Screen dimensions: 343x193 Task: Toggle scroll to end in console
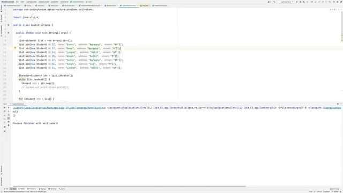(9, 118)
